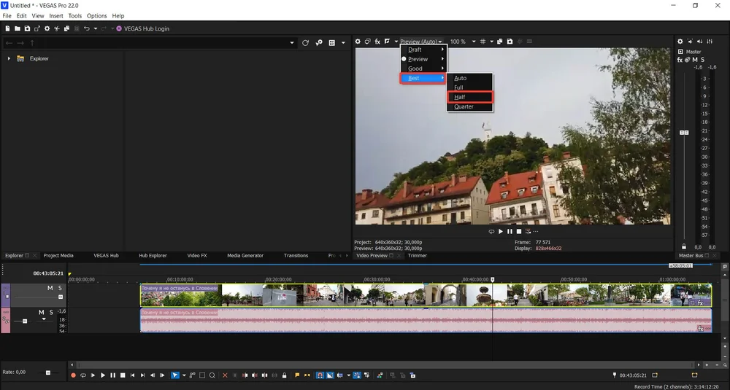
Task: Click the Undo arrow in main toolbar
Action: tap(87, 28)
